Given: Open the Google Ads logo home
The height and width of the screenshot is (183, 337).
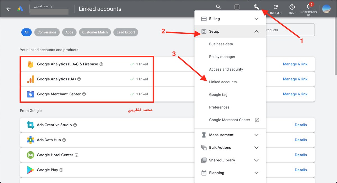Looking at the screenshot, I should pos(20,9).
